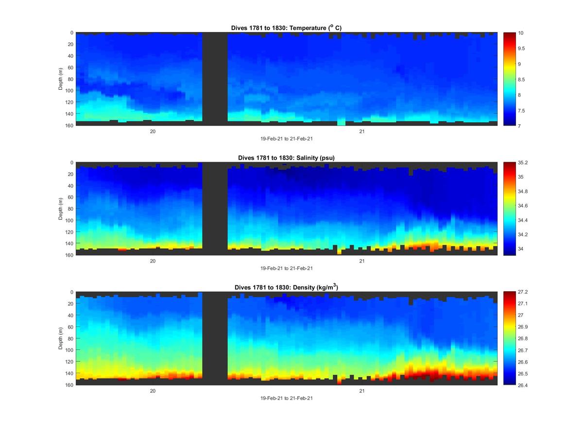Click the 8.5 tick on Temperature colorbar
Screen dimensions: 583x433
click(x=522, y=80)
